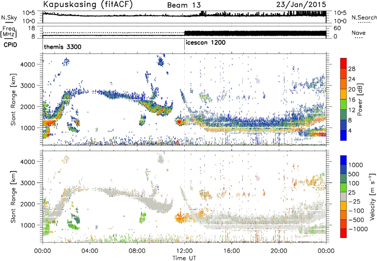This screenshot has height=261, width=377.
Task: Click the '16:00' time axis tick label
Action: click(x=231, y=251)
